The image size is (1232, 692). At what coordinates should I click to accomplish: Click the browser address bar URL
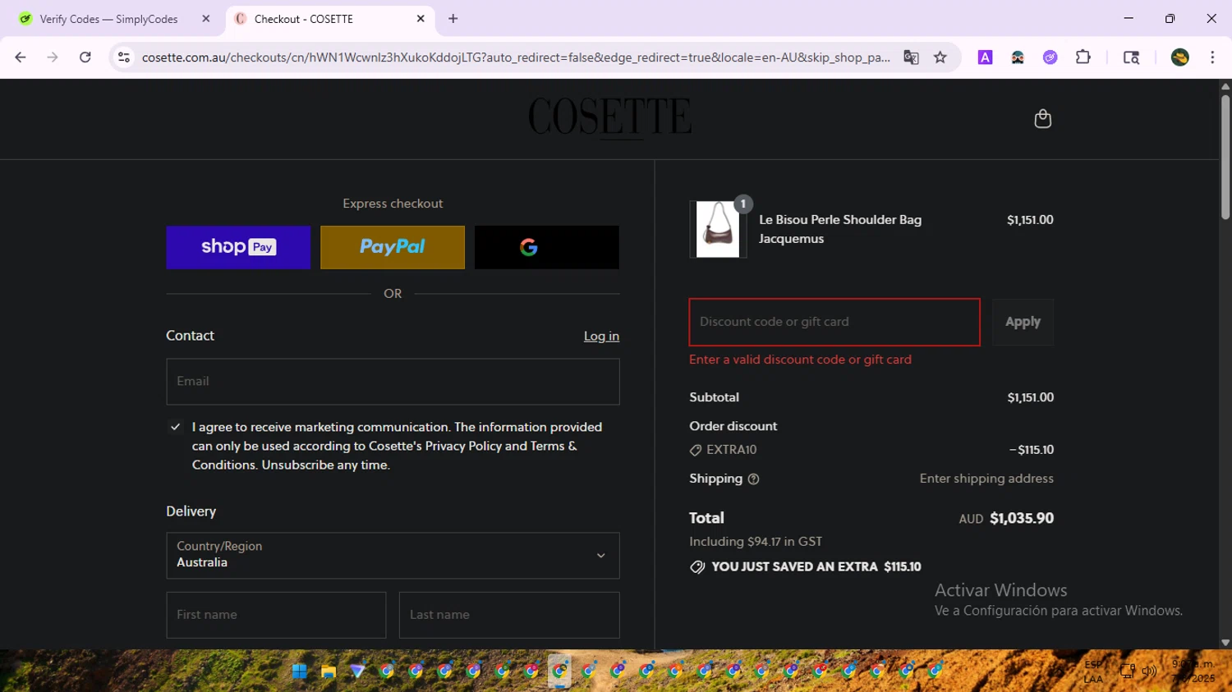coord(516,57)
